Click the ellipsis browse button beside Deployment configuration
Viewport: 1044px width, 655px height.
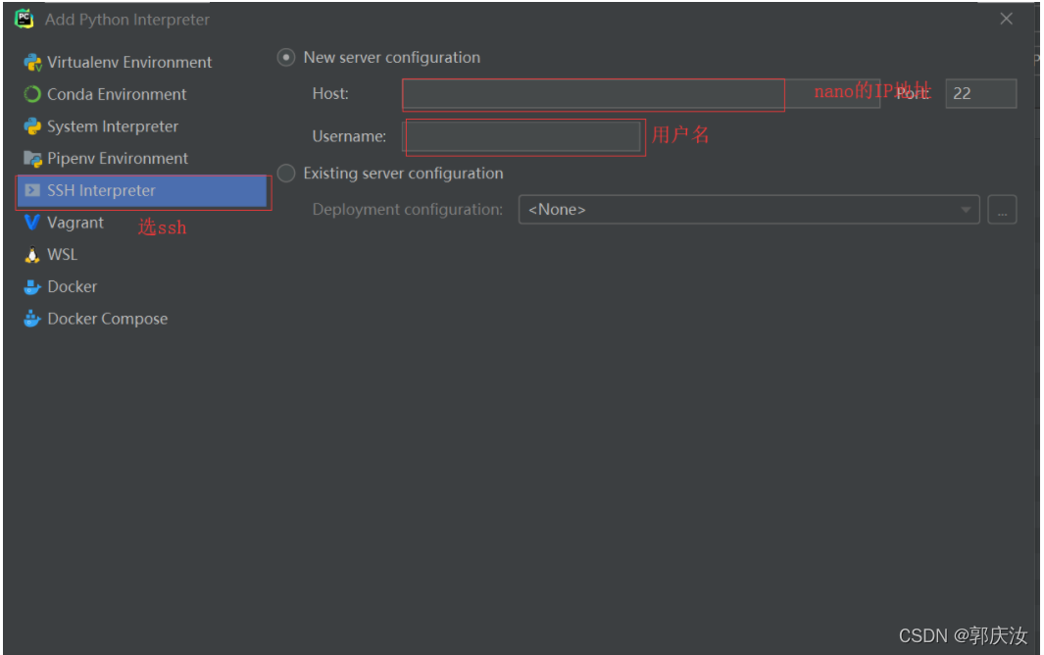pos(1002,209)
